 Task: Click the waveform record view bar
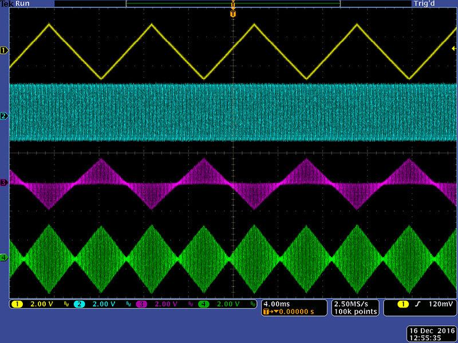(232, 3)
